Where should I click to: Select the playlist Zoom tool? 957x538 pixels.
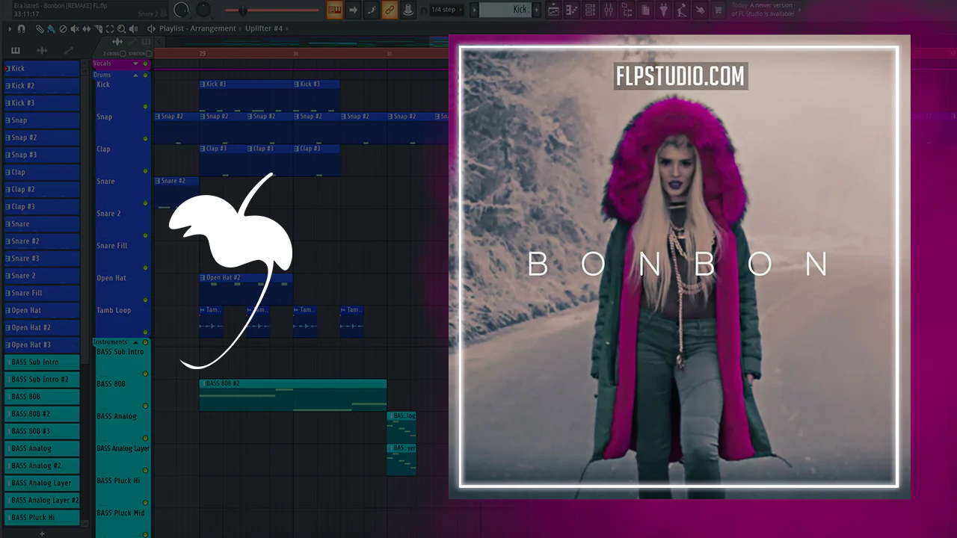point(122,28)
